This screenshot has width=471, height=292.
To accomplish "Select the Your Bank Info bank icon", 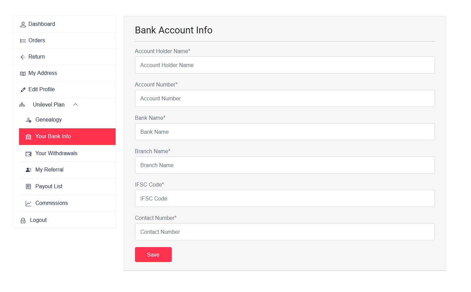I will click(x=29, y=136).
